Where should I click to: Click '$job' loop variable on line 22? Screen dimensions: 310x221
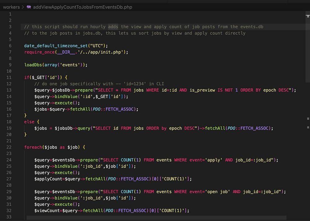pyautogui.click(x=72, y=147)
